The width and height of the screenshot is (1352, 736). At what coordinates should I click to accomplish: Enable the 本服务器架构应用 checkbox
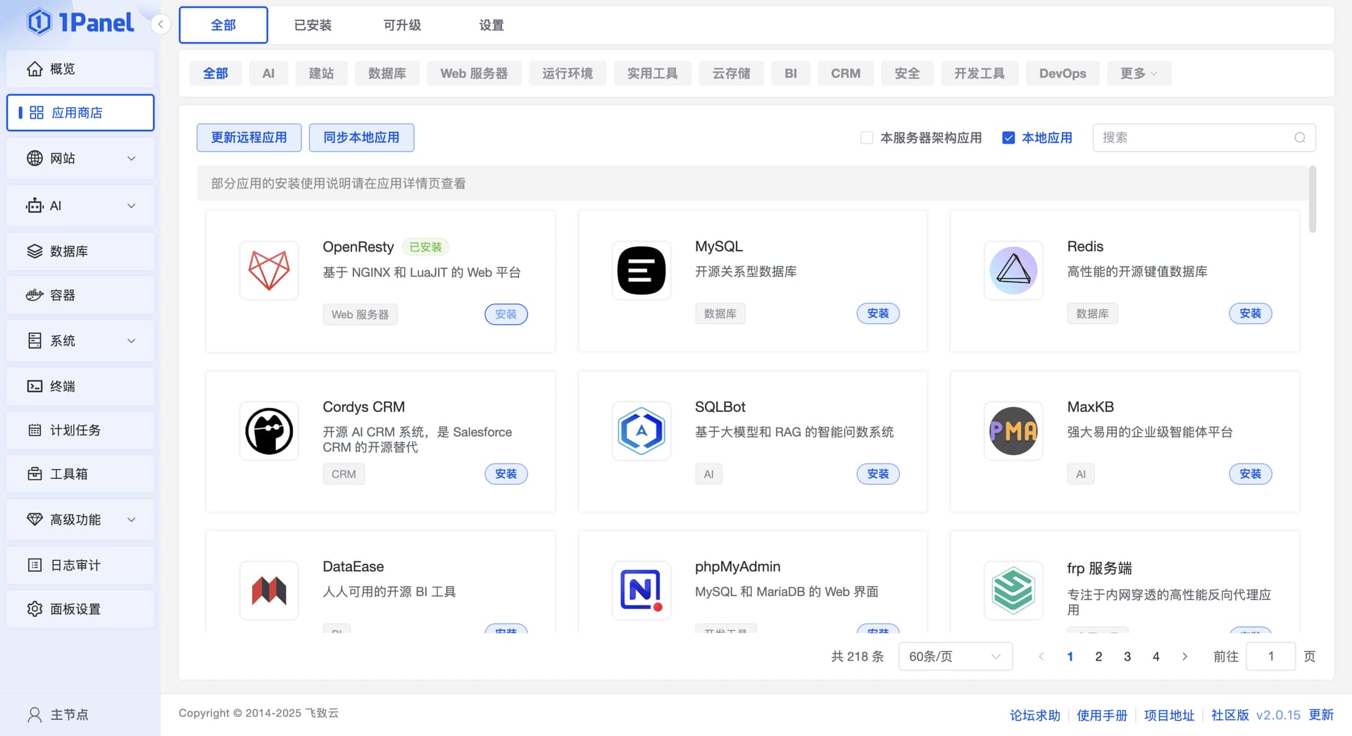point(867,138)
